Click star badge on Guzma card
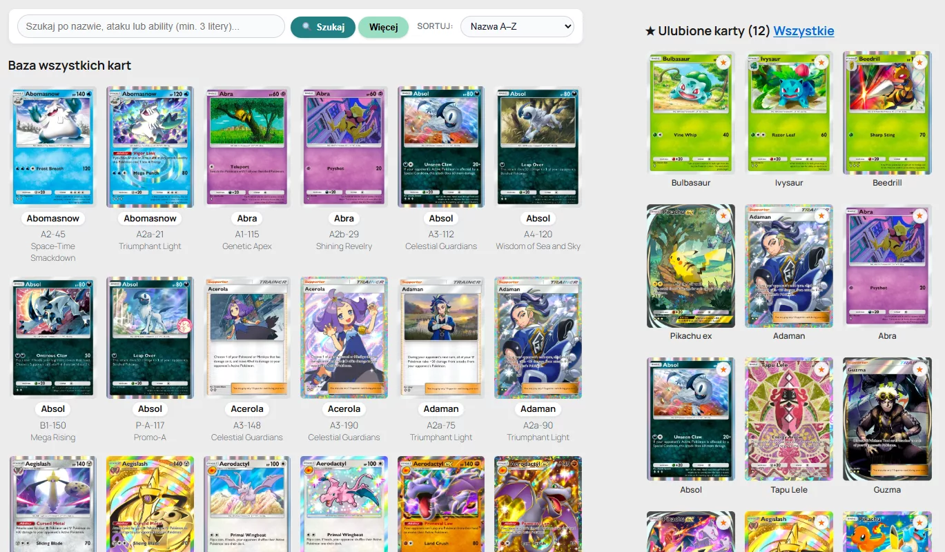 919,369
